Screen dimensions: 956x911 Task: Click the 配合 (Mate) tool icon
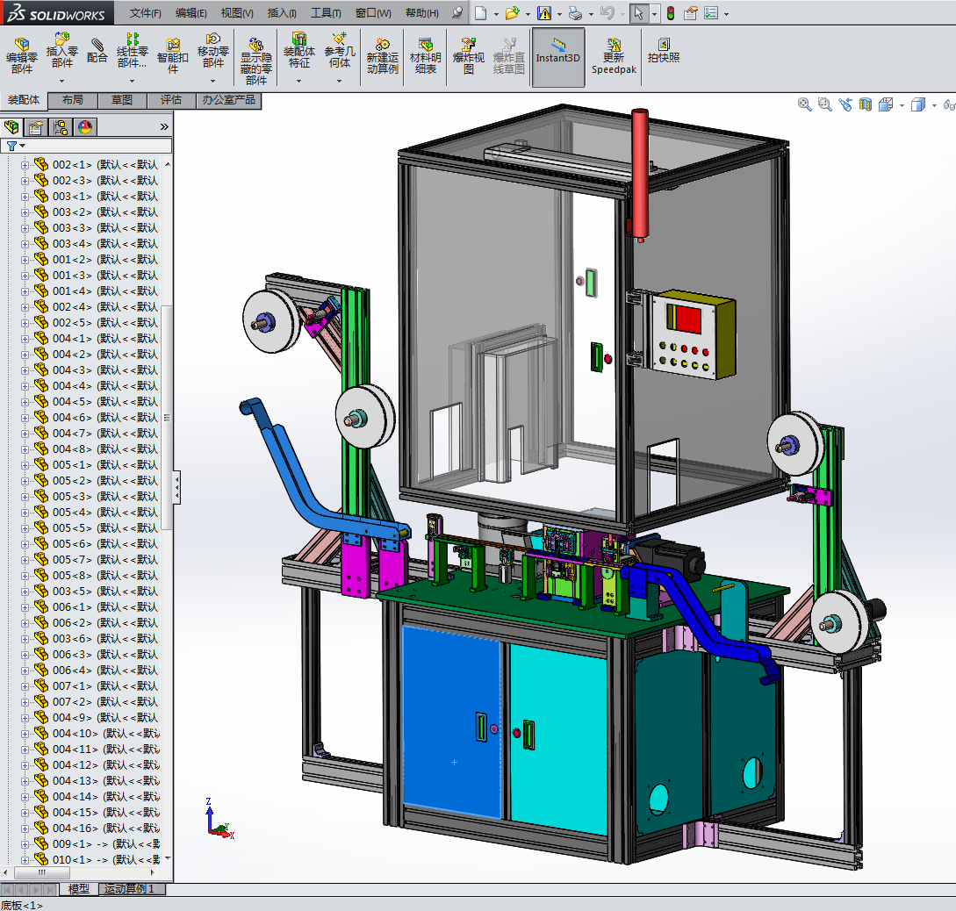coord(97,50)
